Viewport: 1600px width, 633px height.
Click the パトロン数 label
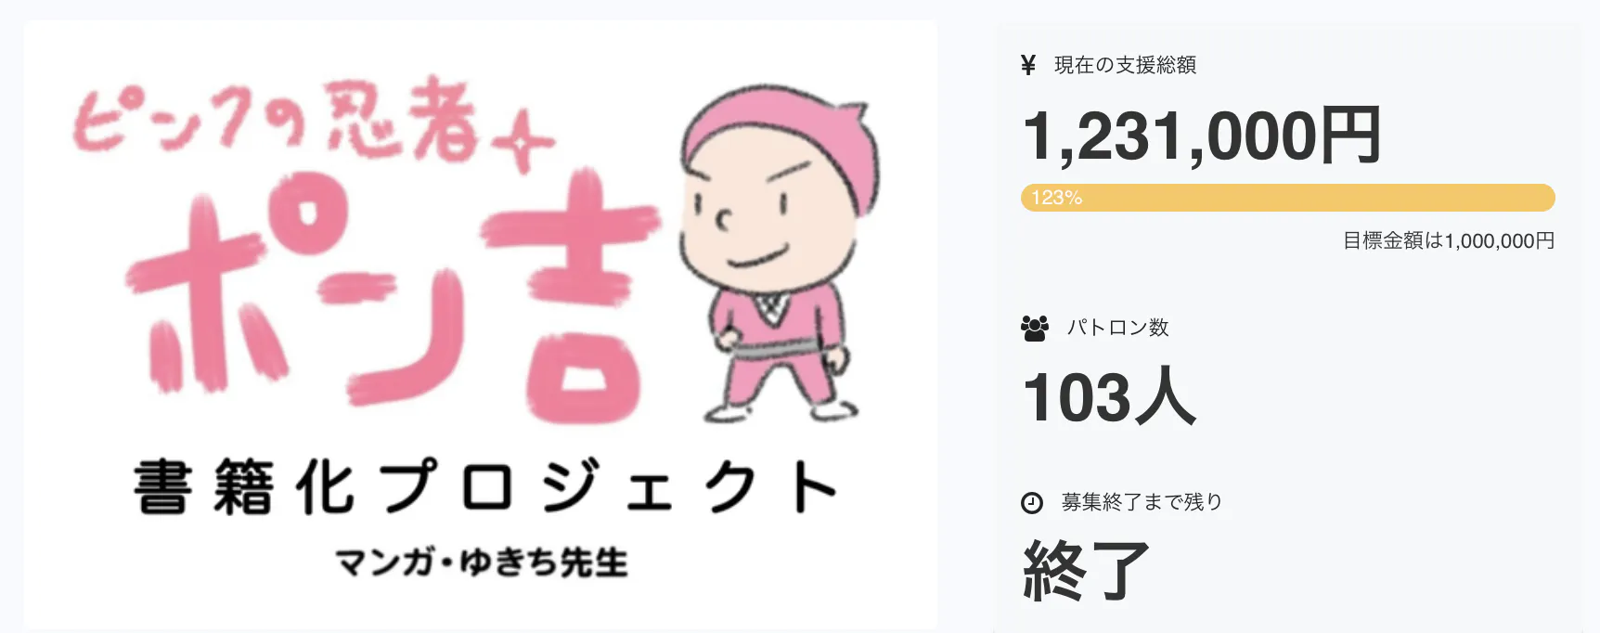click(x=1117, y=328)
